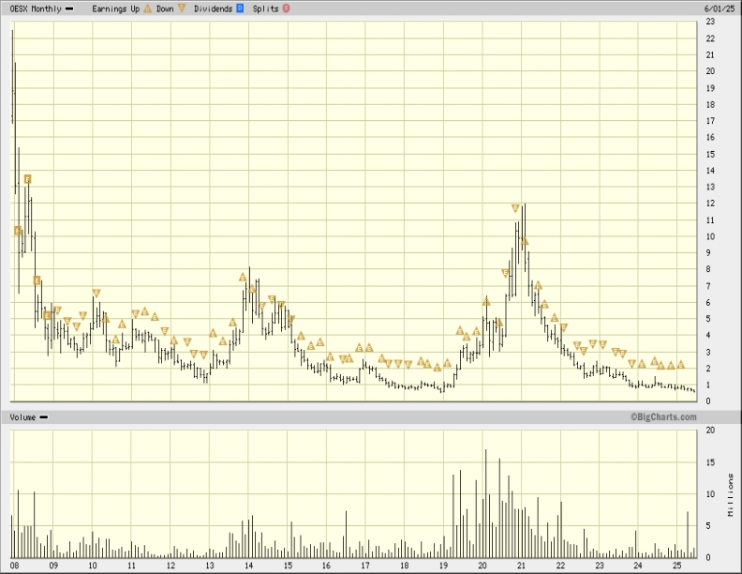The width and height of the screenshot is (742, 574).
Task: Click the Earnings Up legend label
Action: [x=116, y=8]
